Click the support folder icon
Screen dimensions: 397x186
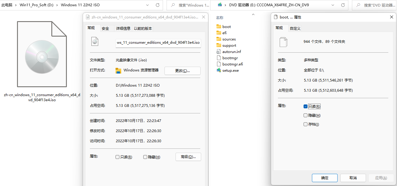point(218,45)
